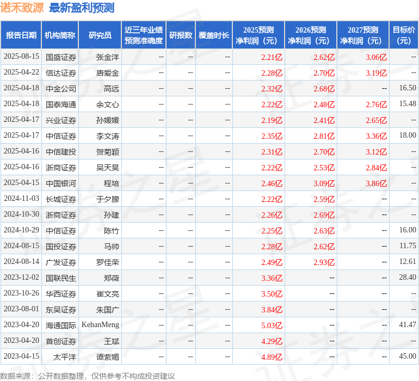Click the 5.03亿 forecast value
This screenshot has width=419, height=381.
[x=272, y=325]
